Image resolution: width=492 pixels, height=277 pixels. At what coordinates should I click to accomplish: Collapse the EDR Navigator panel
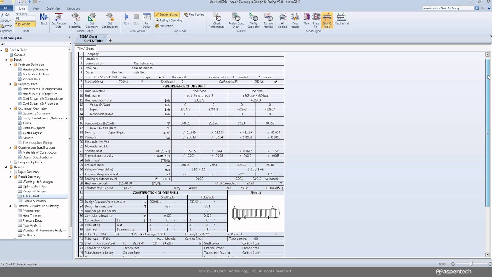70,38
